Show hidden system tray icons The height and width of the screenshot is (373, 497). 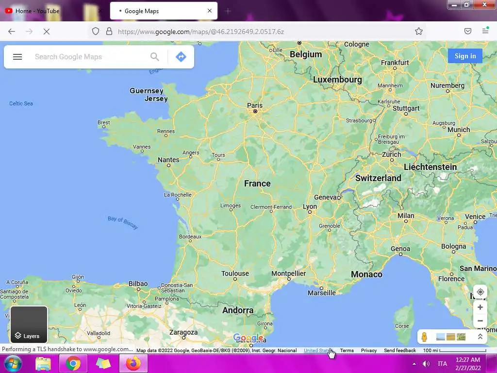414,364
